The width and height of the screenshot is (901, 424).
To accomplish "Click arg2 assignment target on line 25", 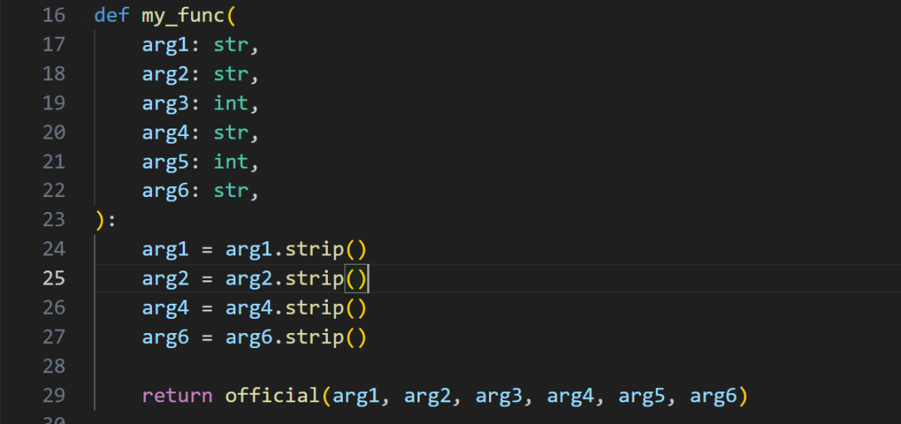I will 165,279.
